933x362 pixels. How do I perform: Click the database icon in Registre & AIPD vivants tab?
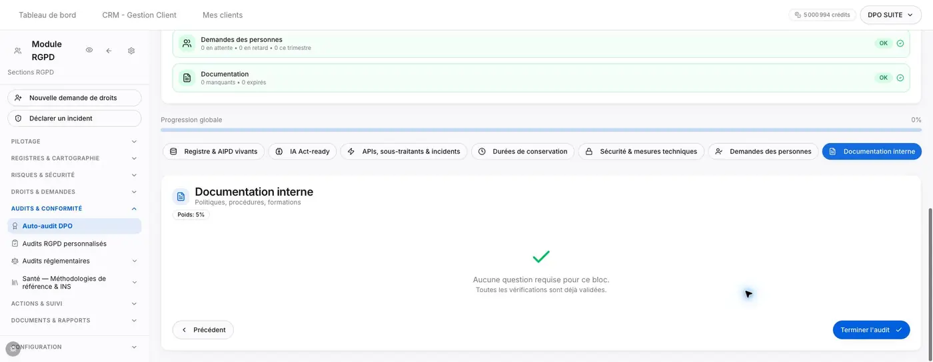click(173, 152)
